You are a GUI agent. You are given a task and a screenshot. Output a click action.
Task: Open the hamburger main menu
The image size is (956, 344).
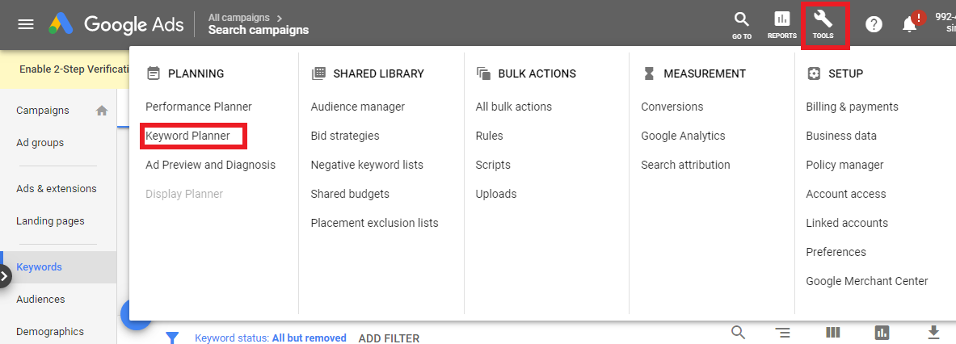click(x=26, y=24)
